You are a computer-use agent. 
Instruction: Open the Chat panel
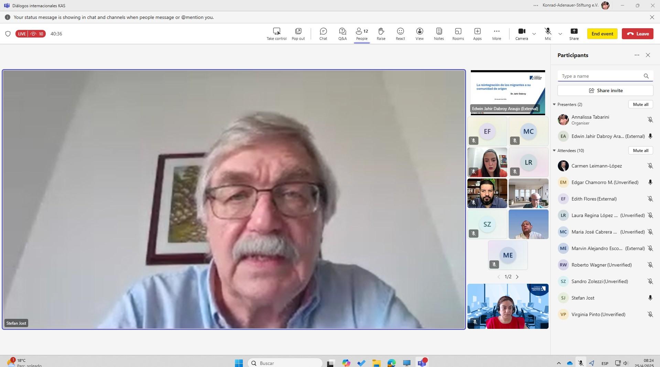pos(323,34)
